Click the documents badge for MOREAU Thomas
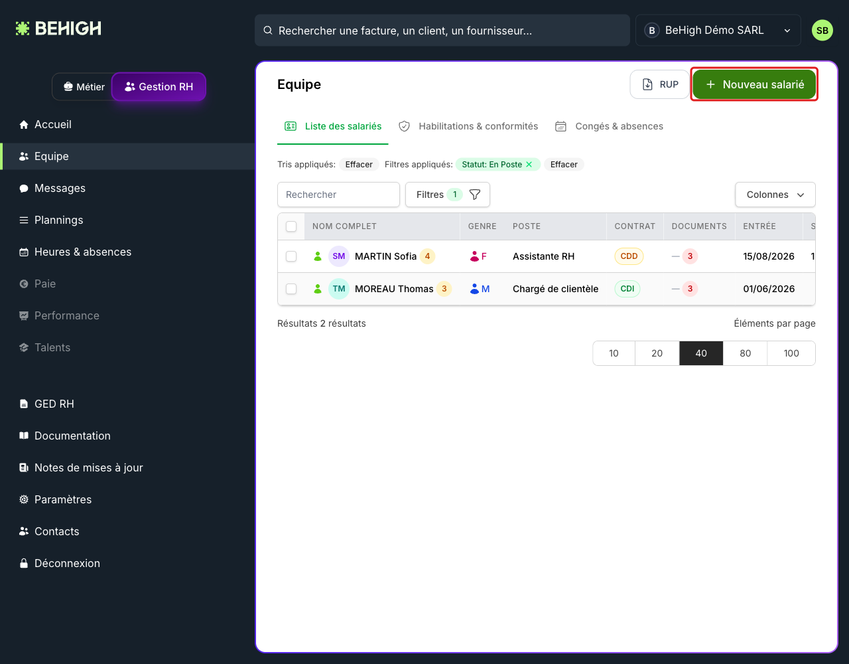The height and width of the screenshot is (664, 849). click(x=690, y=289)
